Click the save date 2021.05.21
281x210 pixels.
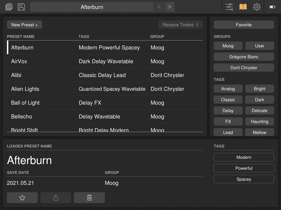(20, 183)
